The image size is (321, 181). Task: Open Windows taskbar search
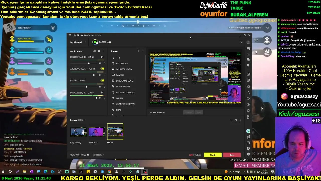point(10,172)
